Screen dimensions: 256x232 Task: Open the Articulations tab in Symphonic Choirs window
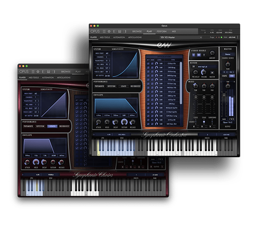pyautogui.click(x=64, y=78)
